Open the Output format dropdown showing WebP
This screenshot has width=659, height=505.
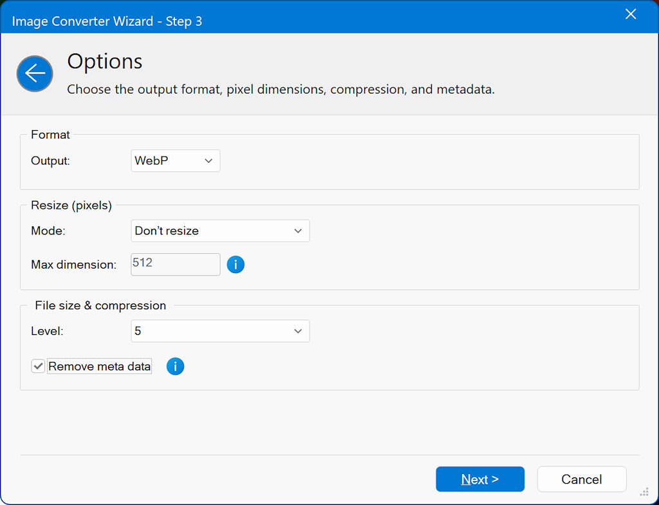coord(175,161)
